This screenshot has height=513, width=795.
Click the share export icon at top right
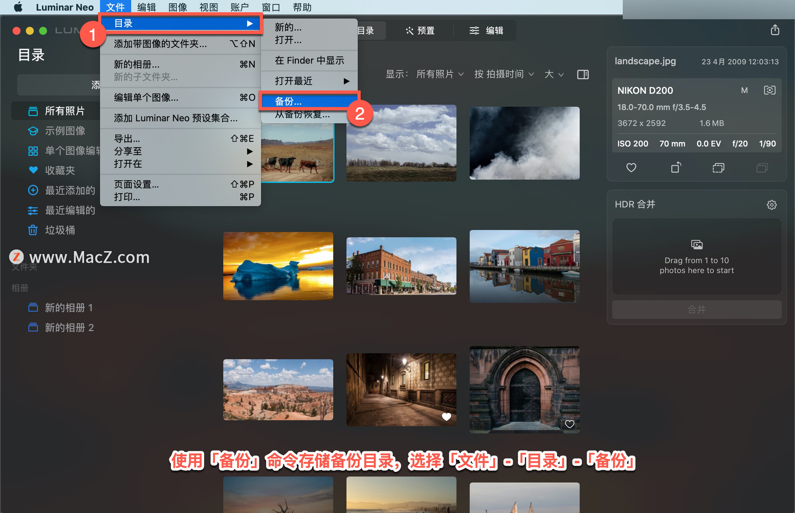[775, 30]
